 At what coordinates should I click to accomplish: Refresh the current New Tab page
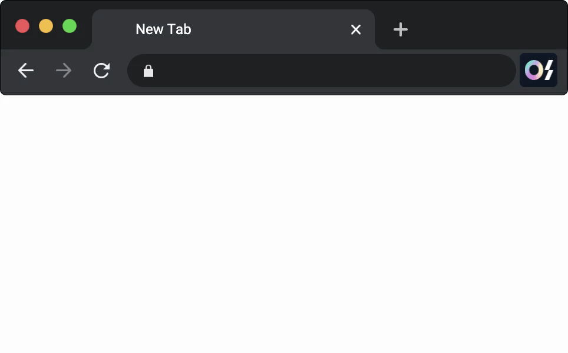tap(101, 71)
